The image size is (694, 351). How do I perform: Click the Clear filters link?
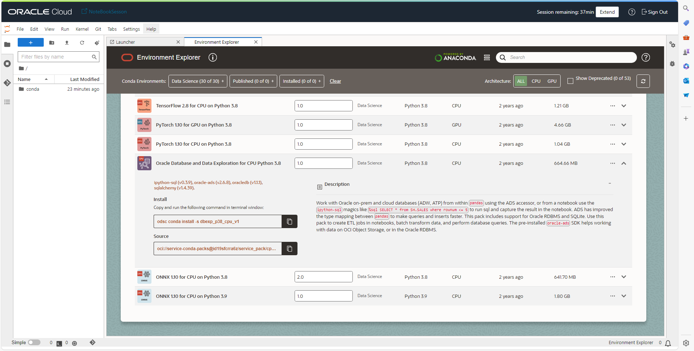[x=335, y=81]
